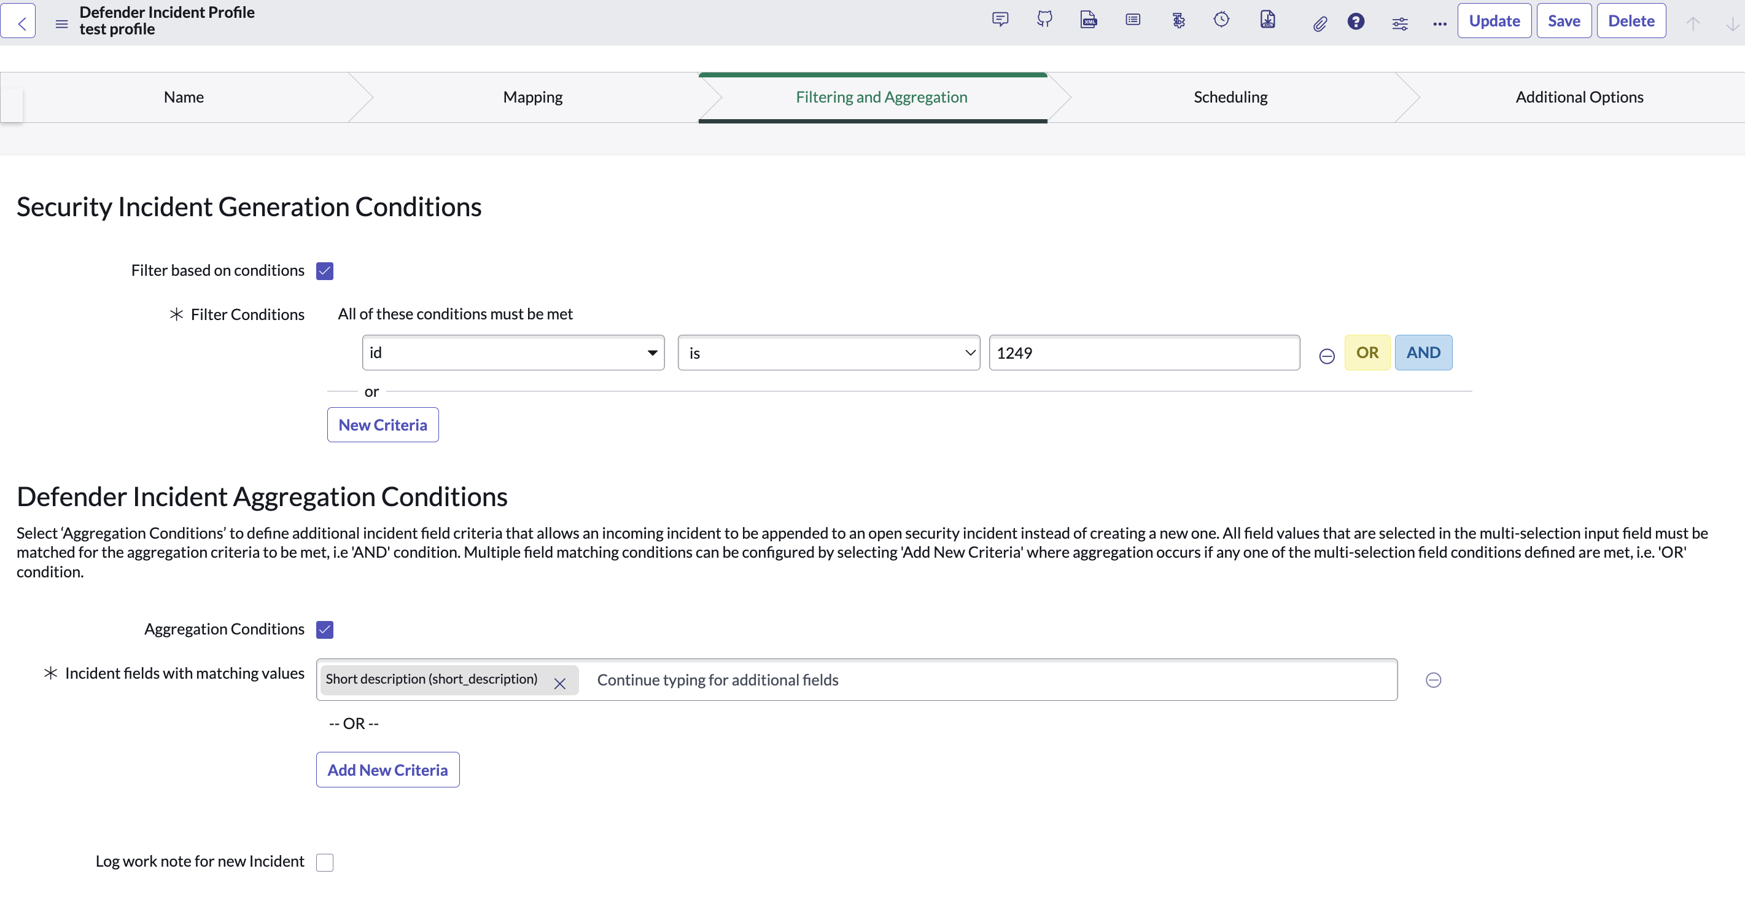The image size is (1745, 898).
Task: Open the Name step tab
Action: click(x=184, y=97)
